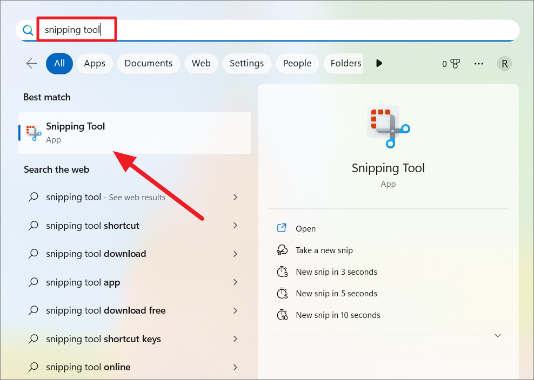Image resolution: width=534 pixels, height=380 pixels.
Task: Click search icon beside 'snipping tool shortcut'
Action: (x=34, y=225)
